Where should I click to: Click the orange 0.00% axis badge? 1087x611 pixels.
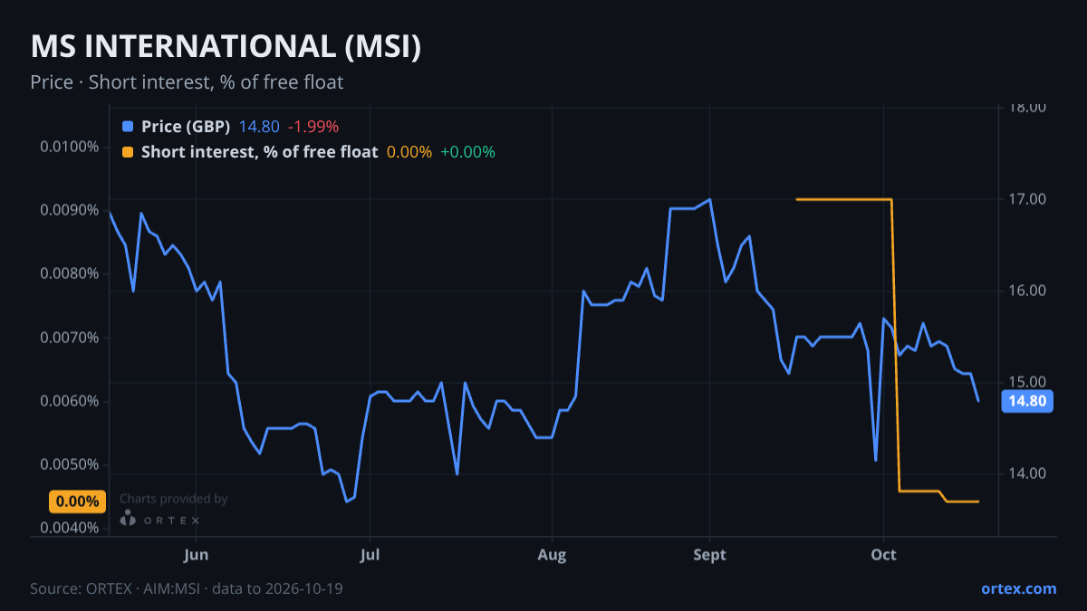[x=77, y=501]
